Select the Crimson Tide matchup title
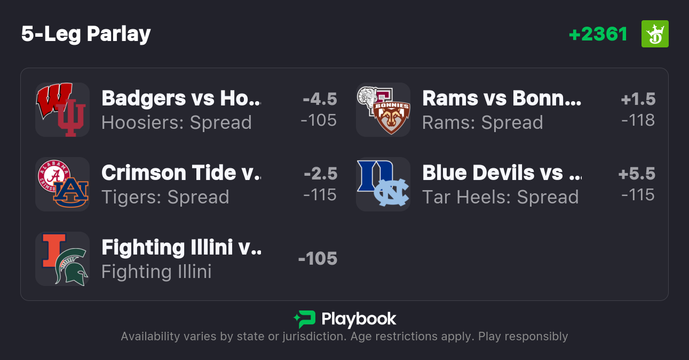This screenshot has height=360, width=689. [x=181, y=173]
